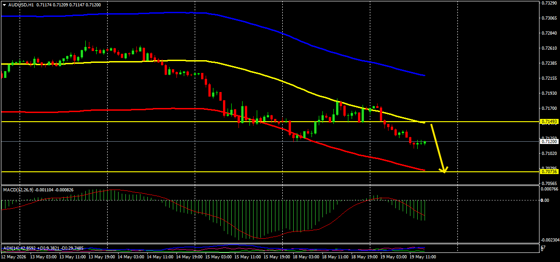Click the 13 May 19:00 time label
560x262 pixels.
(102, 257)
